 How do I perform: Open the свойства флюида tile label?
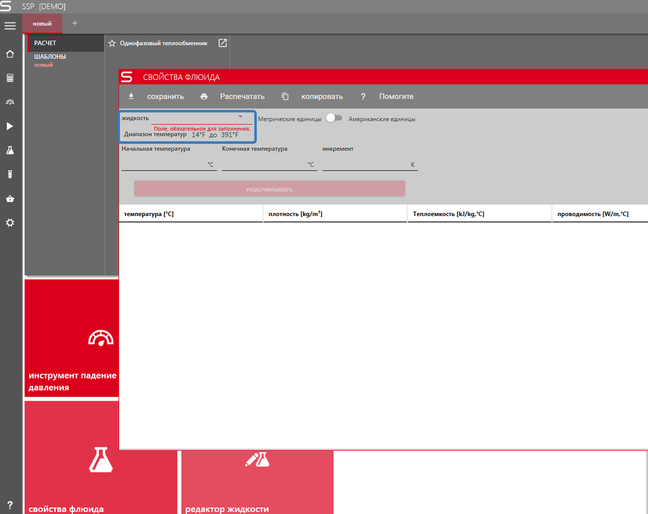[66, 509]
